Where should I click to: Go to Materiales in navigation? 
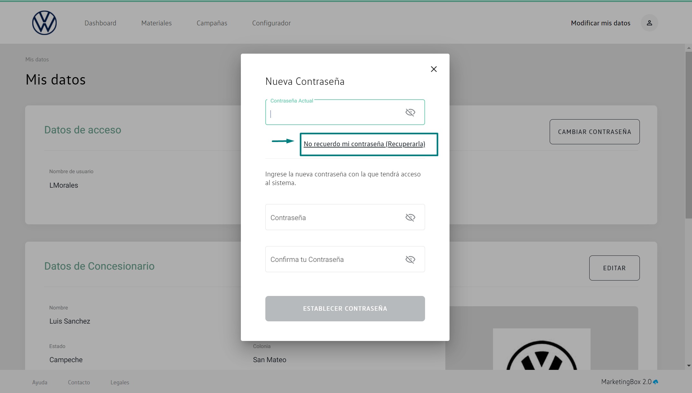[156, 23]
